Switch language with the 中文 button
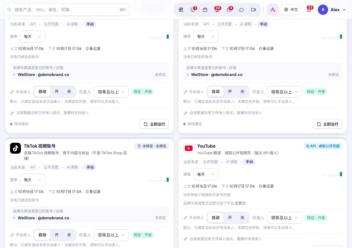This screenshot has height=248, width=352. click(291, 10)
